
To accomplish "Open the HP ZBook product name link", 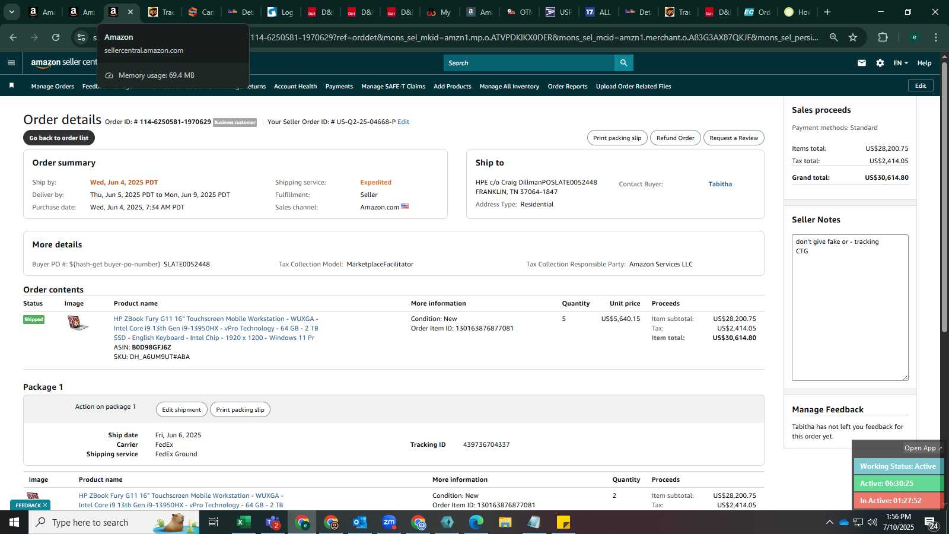I will click(x=216, y=328).
